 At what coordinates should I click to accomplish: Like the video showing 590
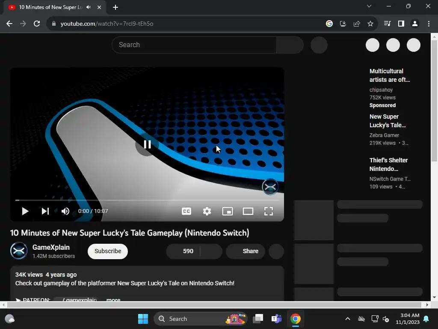[x=183, y=251]
